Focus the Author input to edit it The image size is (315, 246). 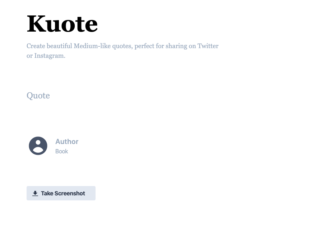(x=67, y=141)
